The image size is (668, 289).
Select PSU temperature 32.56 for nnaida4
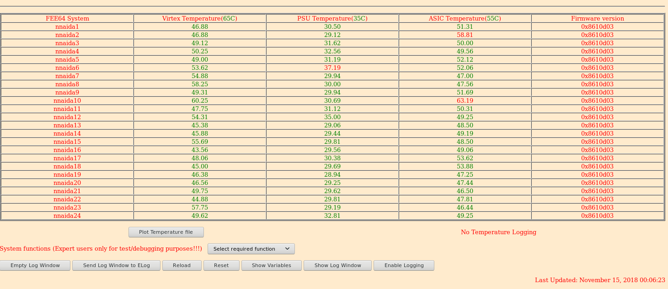click(x=332, y=52)
